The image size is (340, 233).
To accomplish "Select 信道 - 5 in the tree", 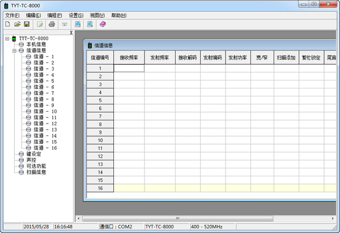I will click(44, 81).
